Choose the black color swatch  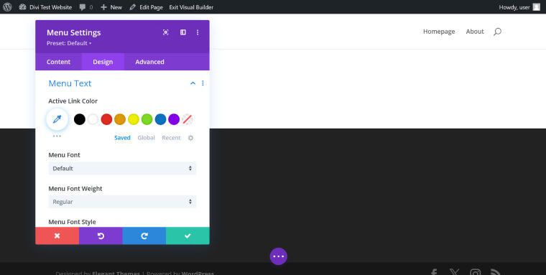point(80,119)
